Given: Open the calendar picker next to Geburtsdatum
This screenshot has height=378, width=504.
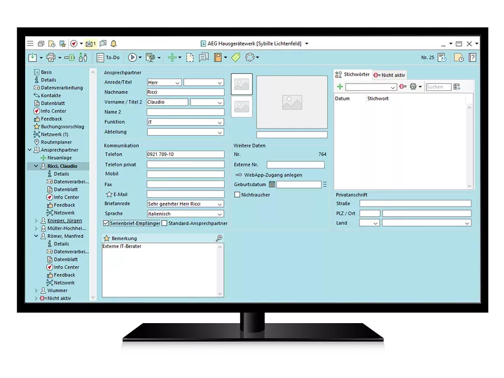Looking at the screenshot, I should [272, 184].
